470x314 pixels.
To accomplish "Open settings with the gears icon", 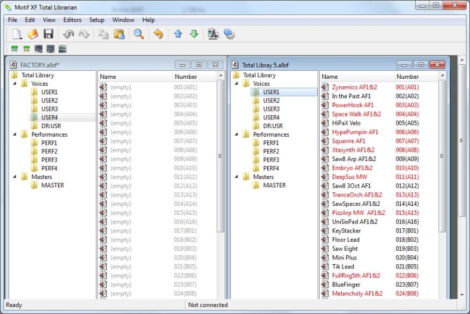I will point(229,34).
